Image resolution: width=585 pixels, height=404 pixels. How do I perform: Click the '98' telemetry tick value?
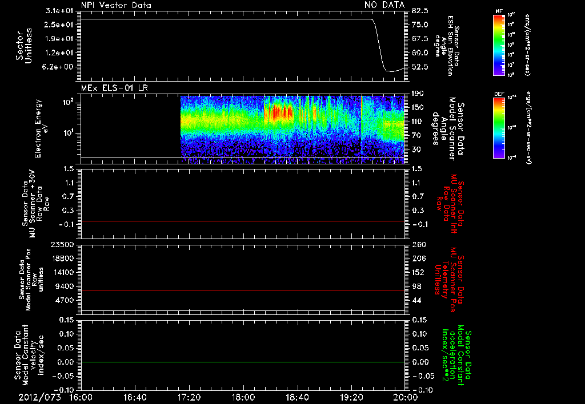pos(416,286)
